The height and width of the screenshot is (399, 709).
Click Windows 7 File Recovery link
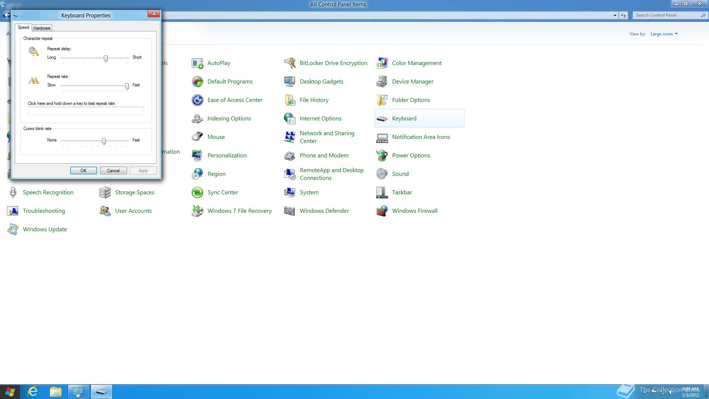(239, 211)
